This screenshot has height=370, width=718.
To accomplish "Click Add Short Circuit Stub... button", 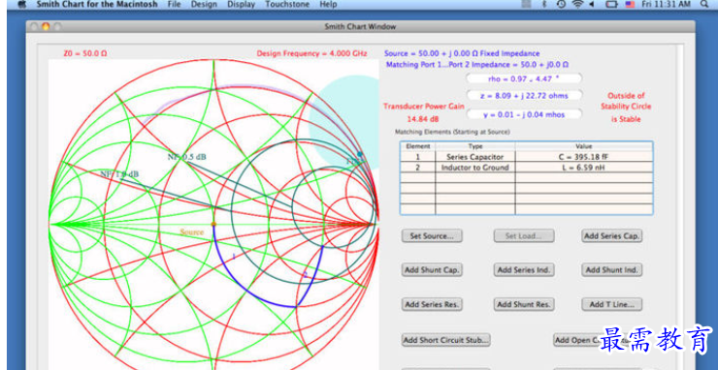I will (446, 340).
